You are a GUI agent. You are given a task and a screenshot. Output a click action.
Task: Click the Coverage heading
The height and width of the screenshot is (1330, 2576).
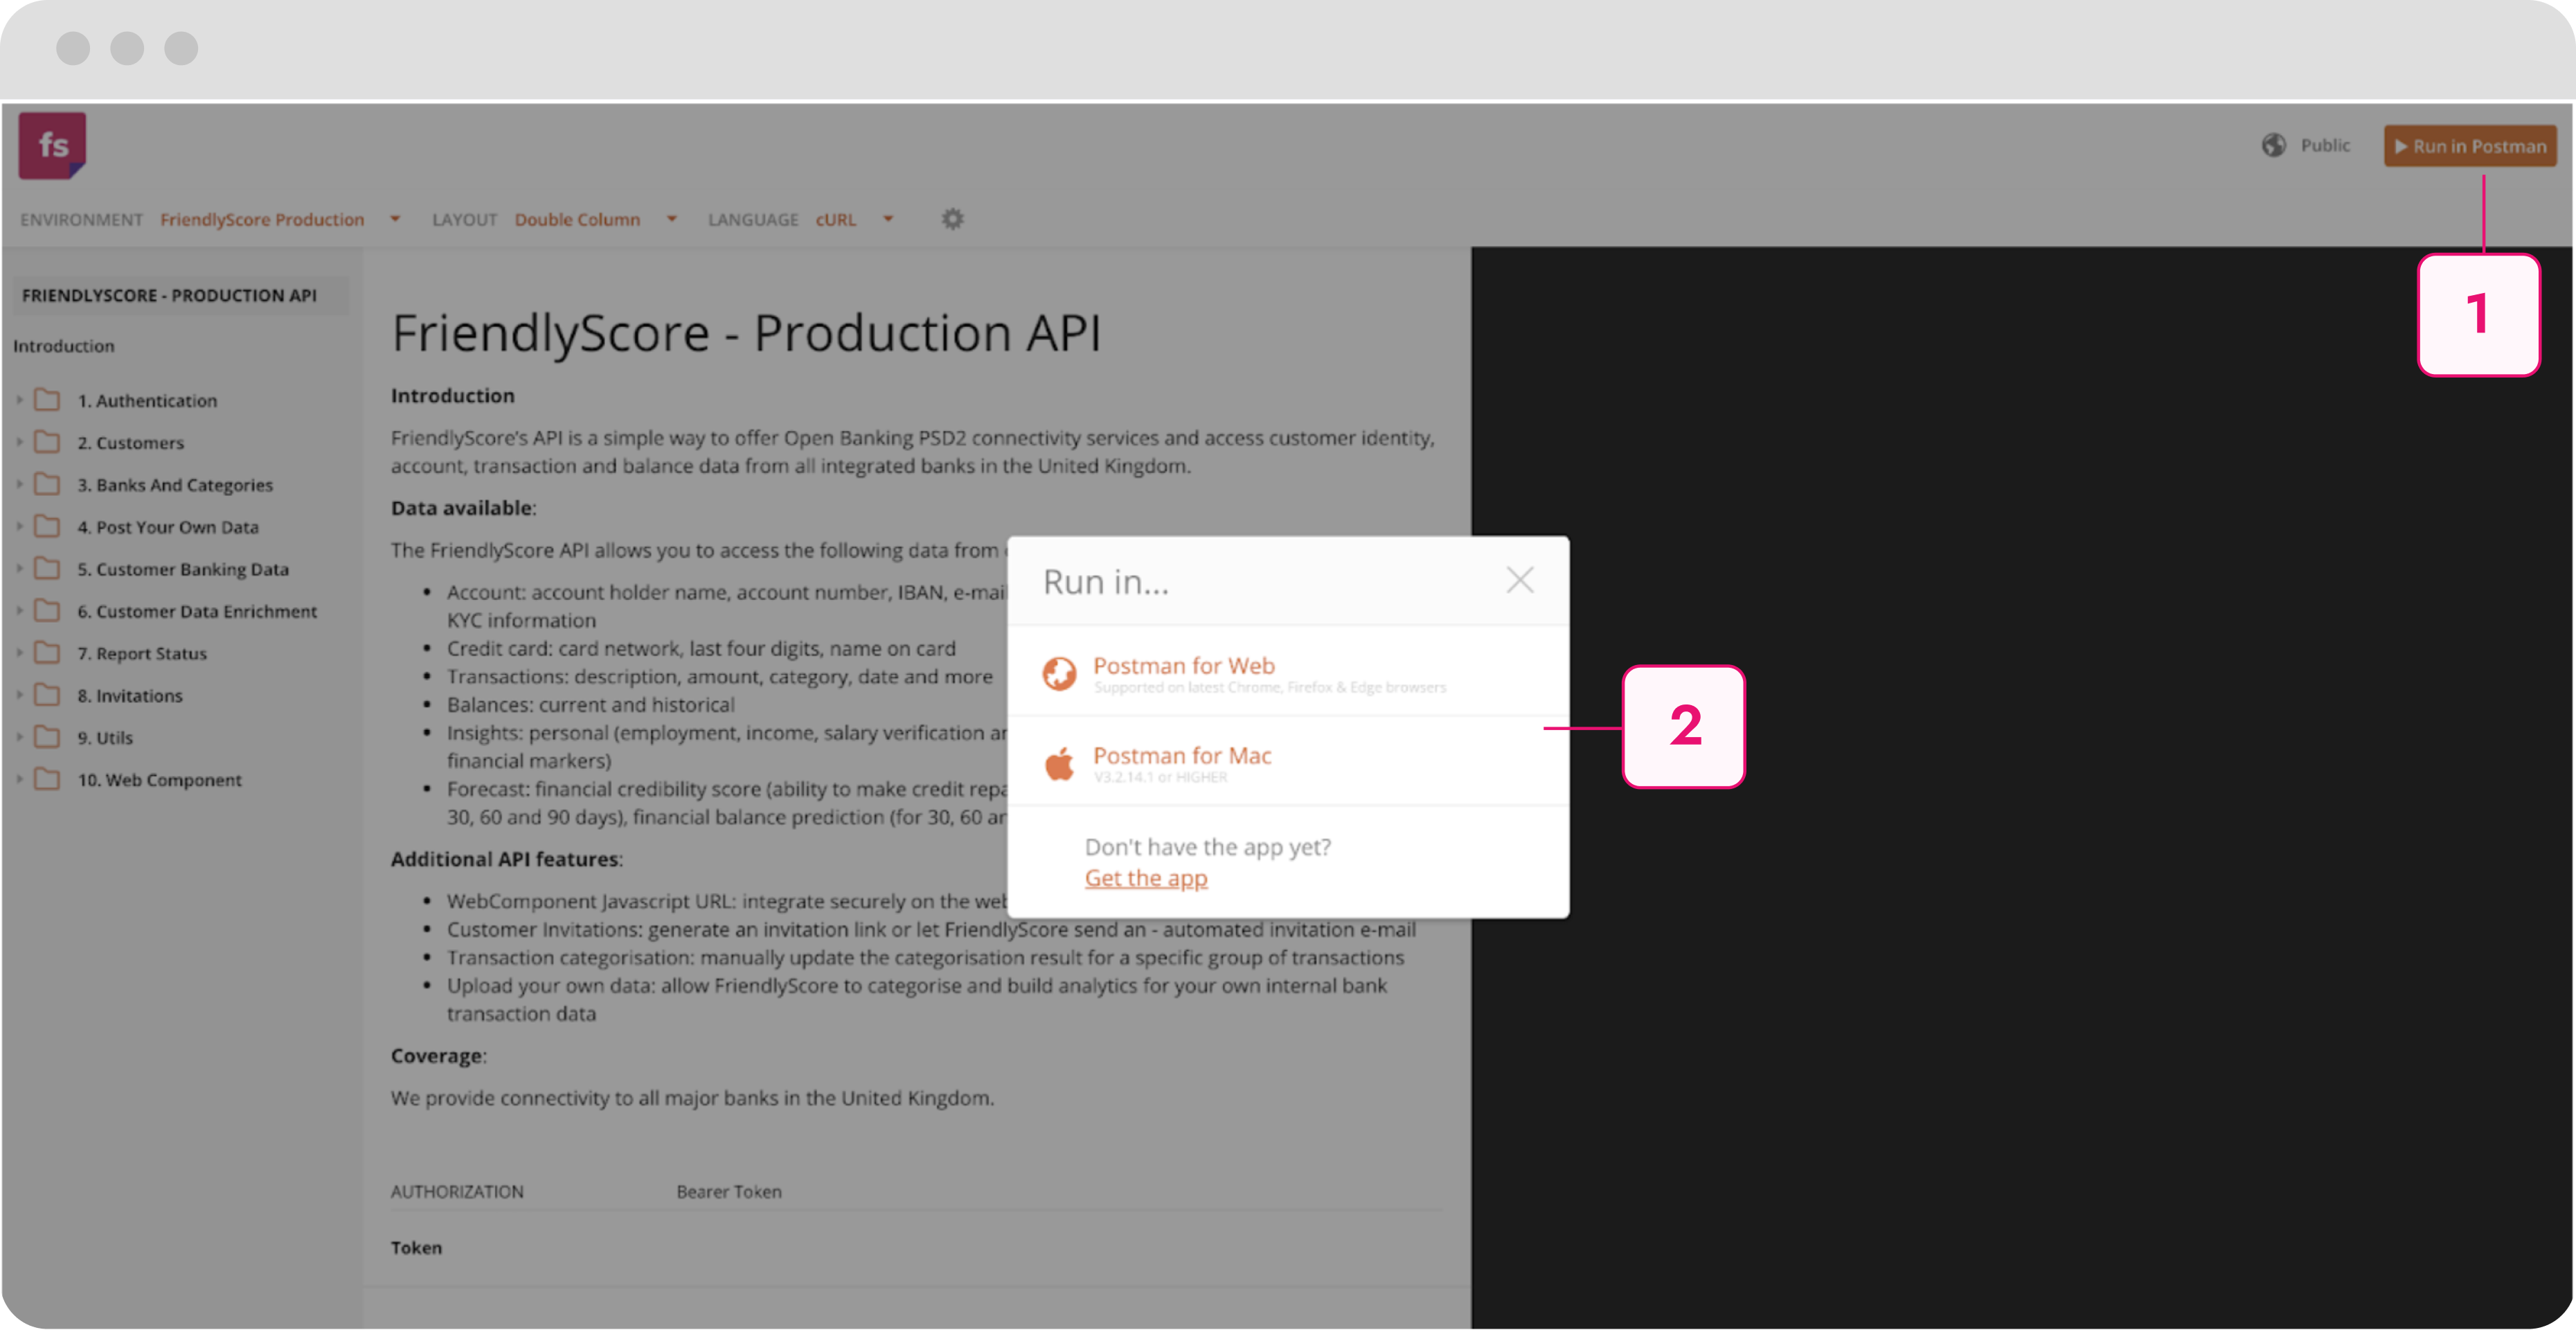(x=438, y=1056)
